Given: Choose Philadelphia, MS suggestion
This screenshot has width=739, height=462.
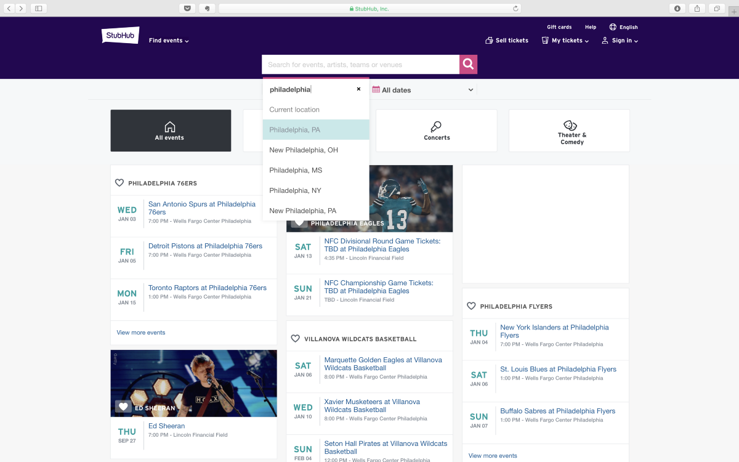Looking at the screenshot, I should click(x=316, y=170).
